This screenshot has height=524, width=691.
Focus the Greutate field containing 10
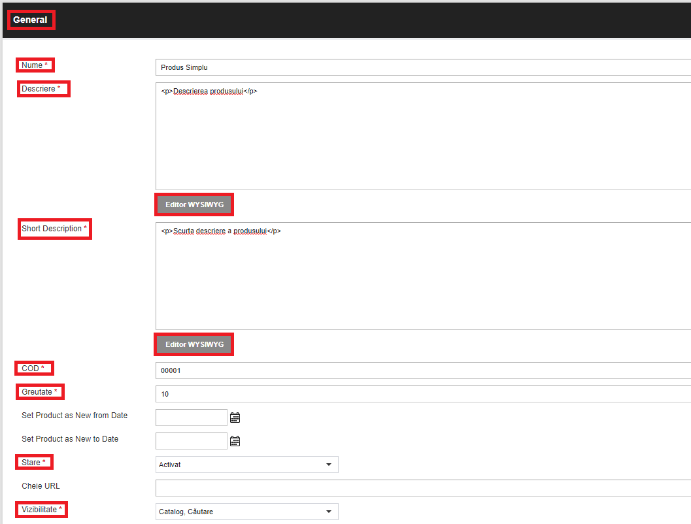click(x=423, y=394)
